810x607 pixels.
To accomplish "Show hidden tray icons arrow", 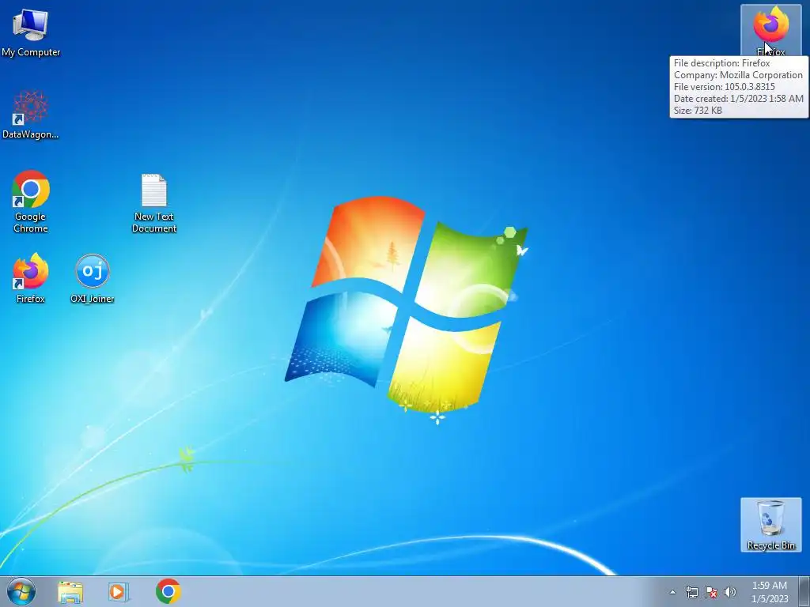I will [672, 592].
